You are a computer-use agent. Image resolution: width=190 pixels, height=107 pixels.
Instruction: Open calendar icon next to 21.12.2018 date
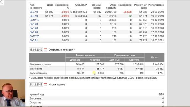click(45, 84)
